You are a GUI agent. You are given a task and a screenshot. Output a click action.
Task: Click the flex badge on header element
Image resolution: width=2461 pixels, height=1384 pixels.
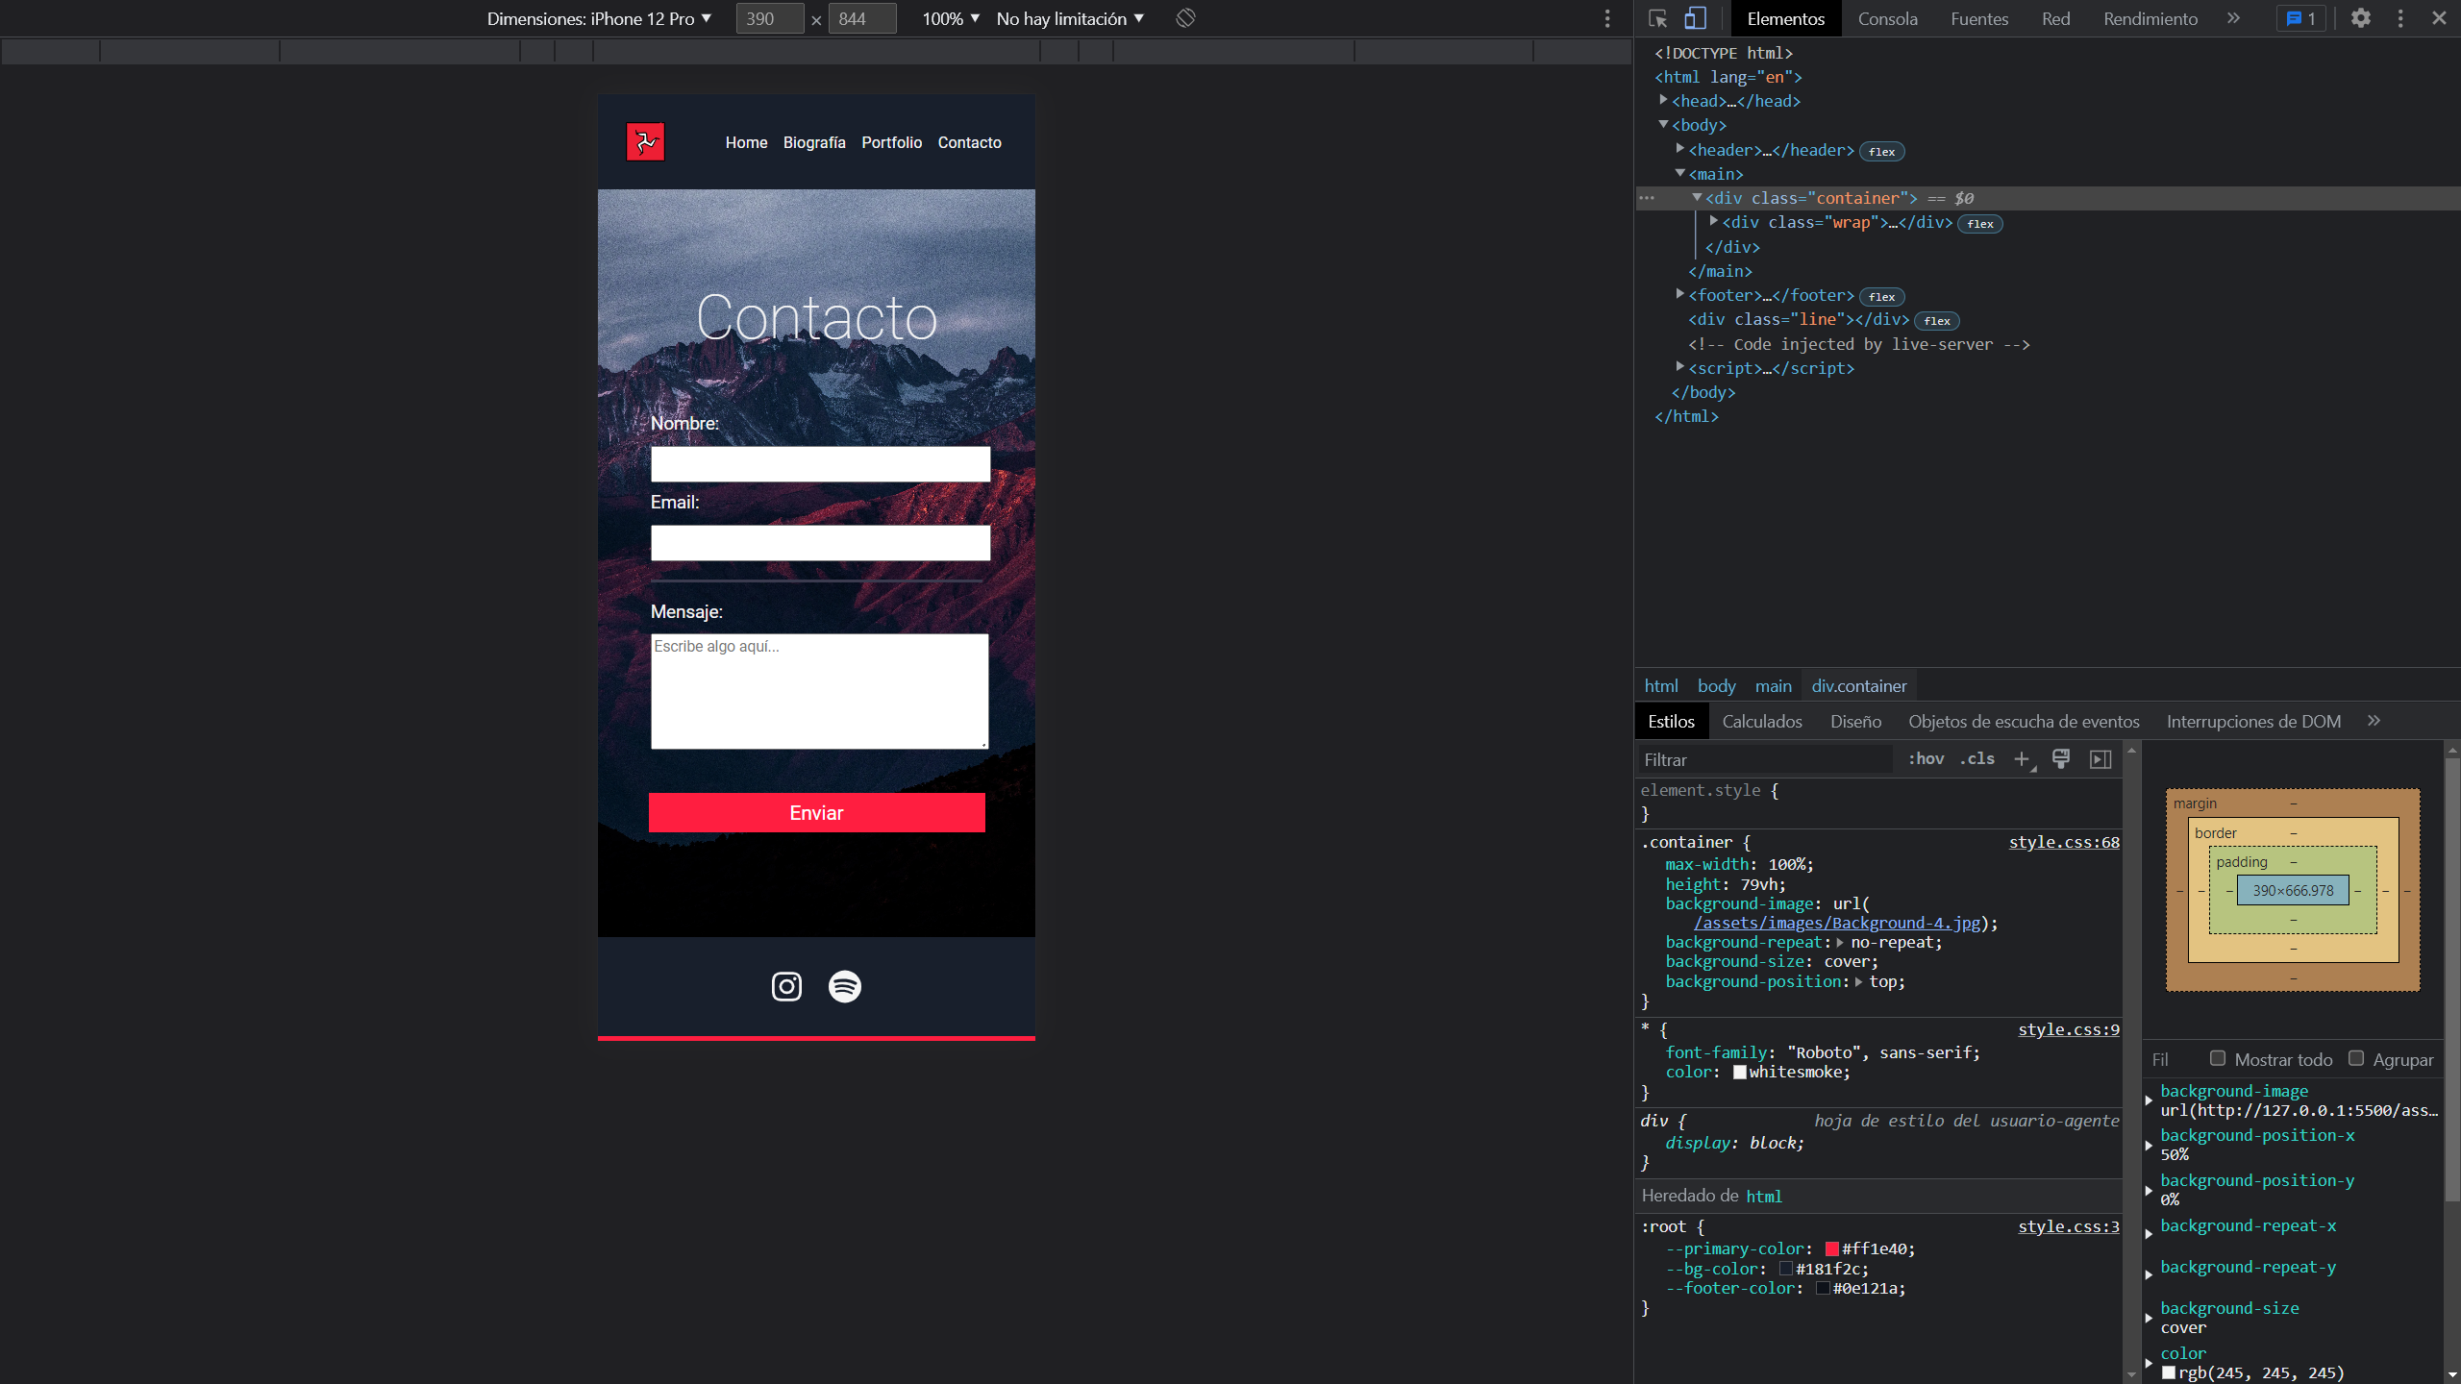click(x=1881, y=152)
